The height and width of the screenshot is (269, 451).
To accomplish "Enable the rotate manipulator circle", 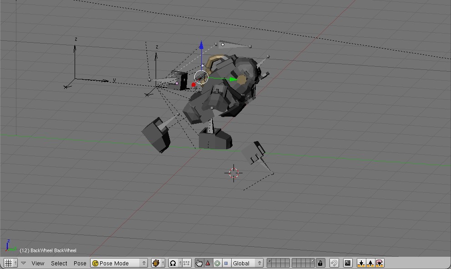I will [x=217, y=263].
